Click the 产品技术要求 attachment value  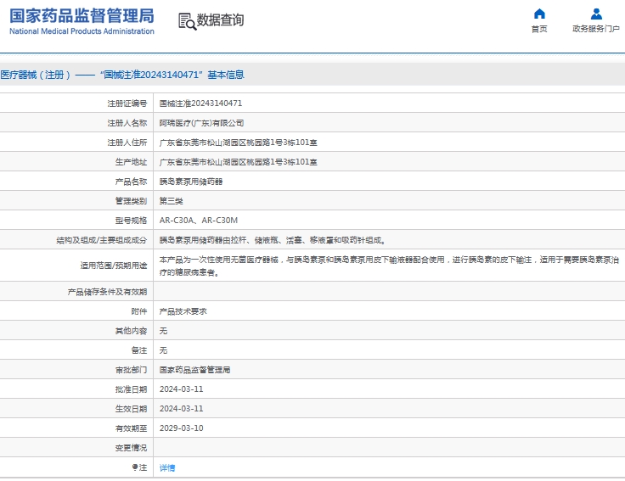click(183, 311)
